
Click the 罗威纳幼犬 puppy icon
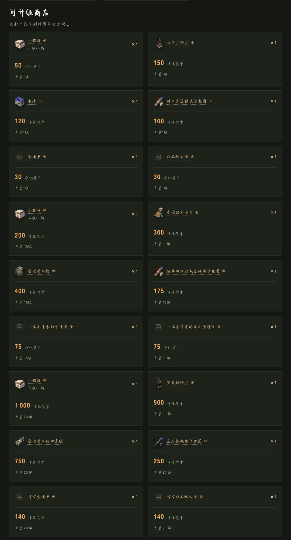tap(158, 383)
